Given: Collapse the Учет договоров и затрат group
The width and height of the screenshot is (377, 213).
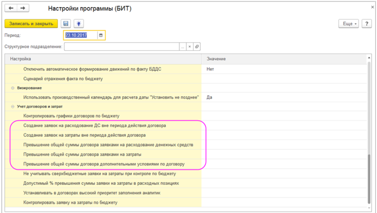Looking at the screenshot, I should 13,106.
